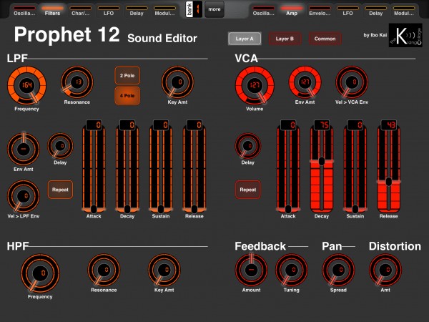Click the VCA Delay knob

(x=248, y=146)
